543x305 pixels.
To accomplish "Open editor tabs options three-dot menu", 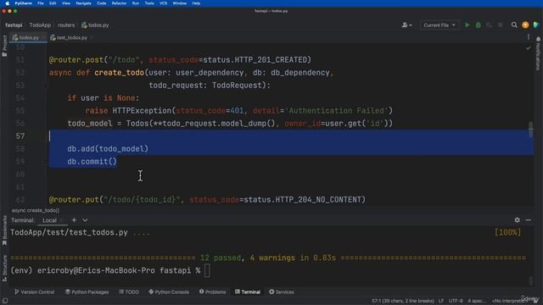I will (x=529, y=37).
